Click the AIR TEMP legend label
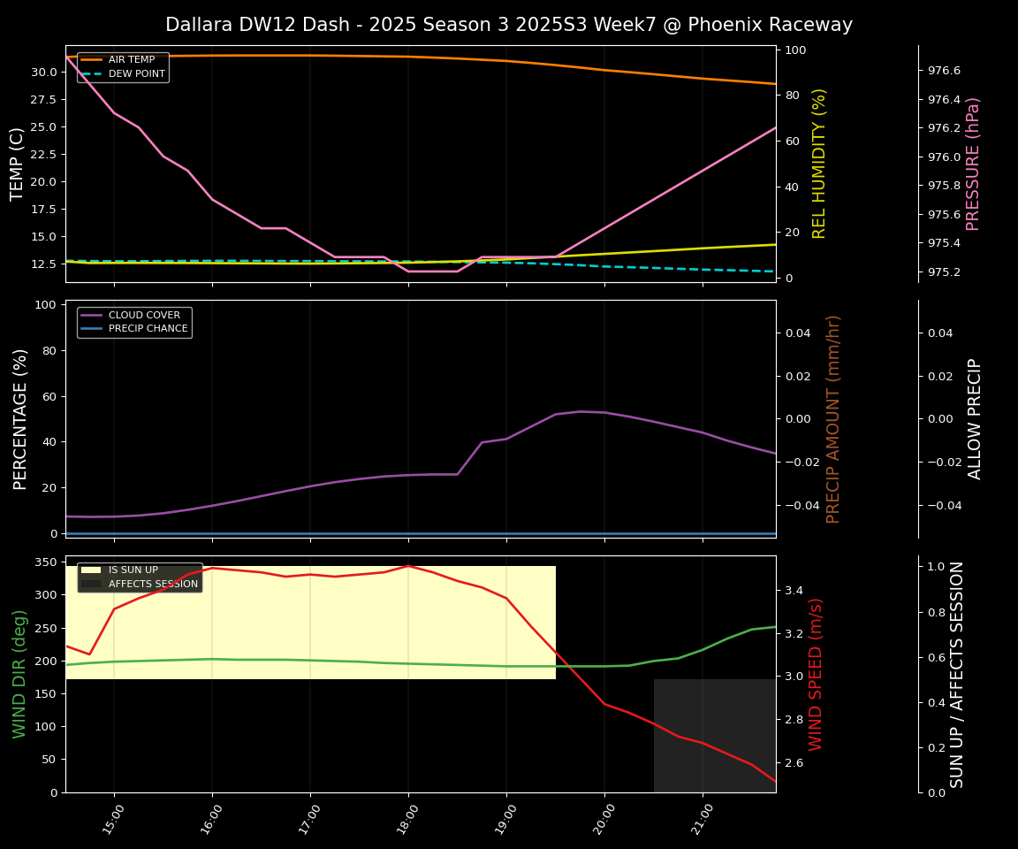1018x849 pixels. [x=132, y=59]
